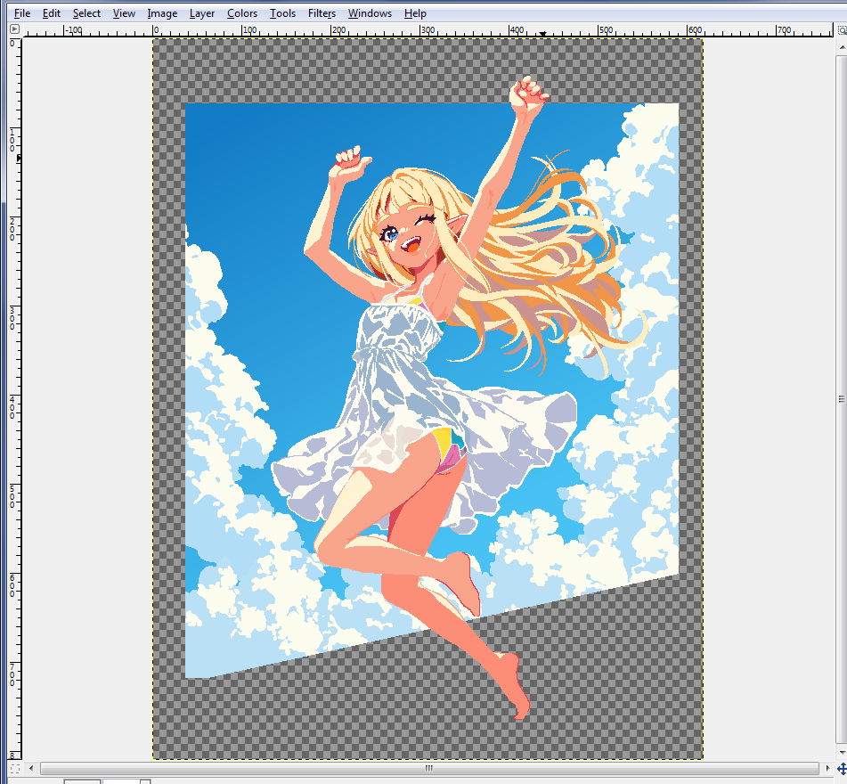Viewport: 847px width, 784px height.
Task: Open the Image menu
Action: [162, 13]
